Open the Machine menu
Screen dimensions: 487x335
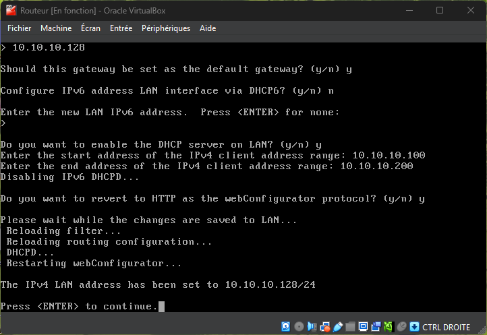click(x=56, y=28)
